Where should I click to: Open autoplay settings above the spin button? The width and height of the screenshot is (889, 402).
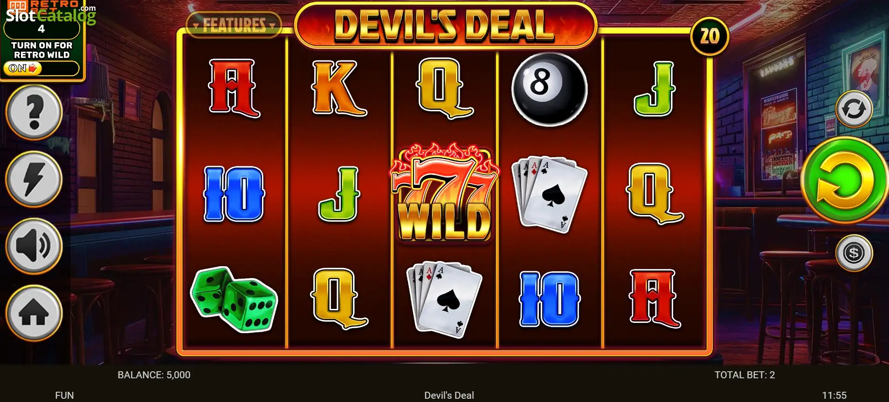[x=854, y=109]
